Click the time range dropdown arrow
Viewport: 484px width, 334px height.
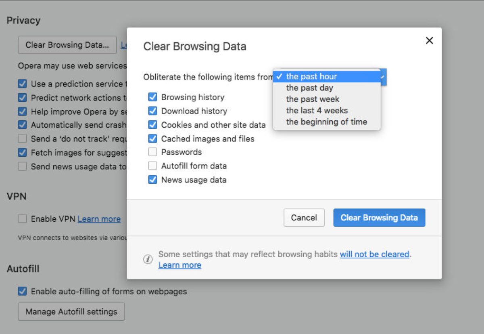click(x=384, y=76)
